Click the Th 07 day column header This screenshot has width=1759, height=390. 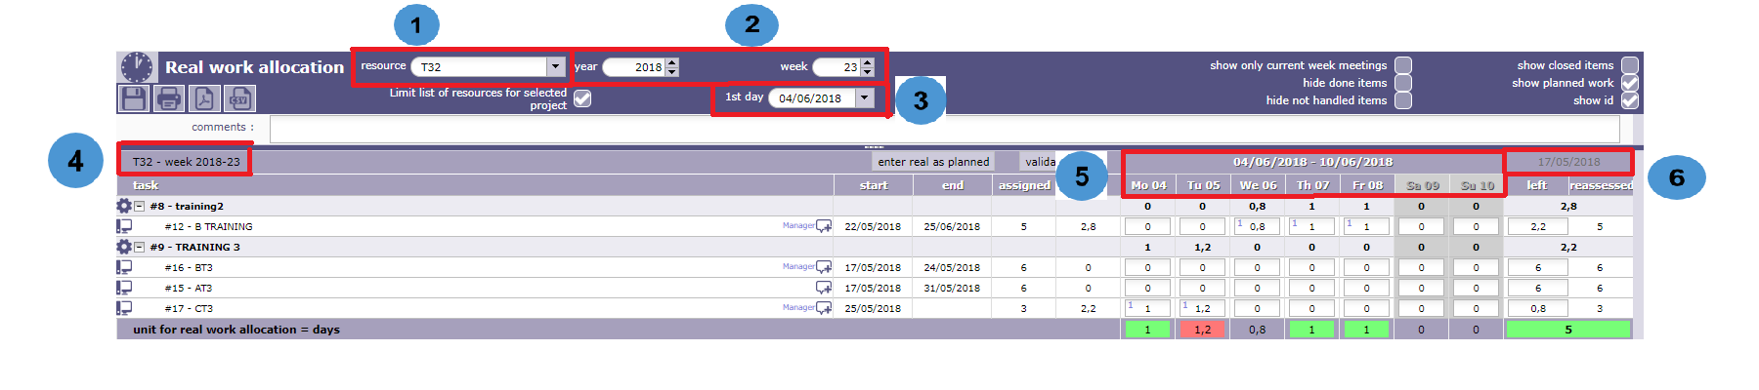tap(1312, 185)
